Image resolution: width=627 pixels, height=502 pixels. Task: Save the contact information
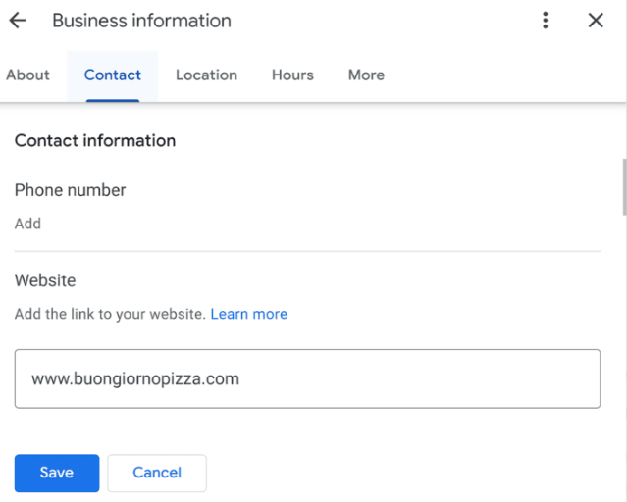(57, 473)
